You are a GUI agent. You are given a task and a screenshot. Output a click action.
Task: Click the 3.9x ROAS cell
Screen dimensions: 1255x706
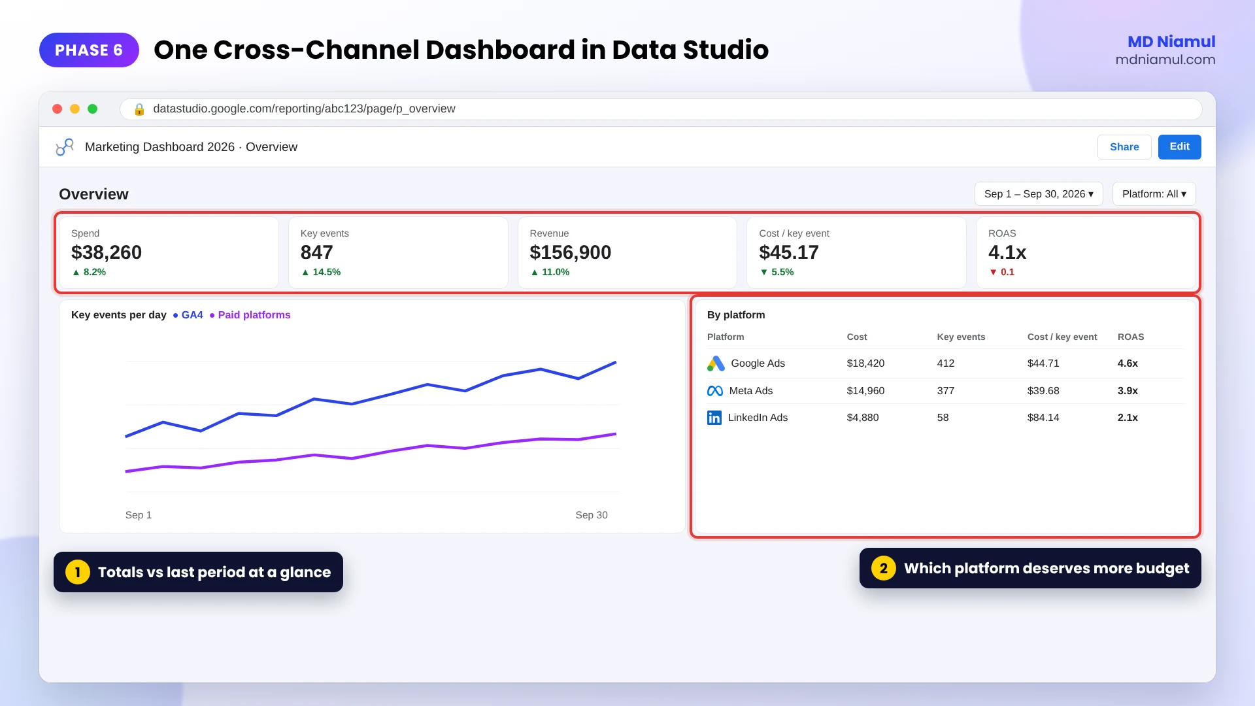coord(1128,391)
